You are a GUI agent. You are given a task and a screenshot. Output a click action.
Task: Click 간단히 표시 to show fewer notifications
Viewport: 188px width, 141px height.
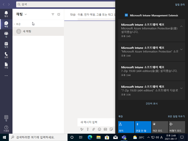[x=151, y=103]
